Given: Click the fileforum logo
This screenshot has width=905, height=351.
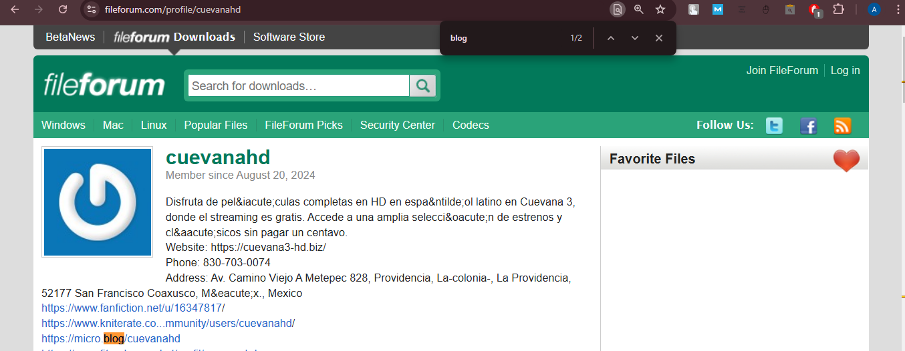Looking at the screenshot, I should click(x=104, y=85).
